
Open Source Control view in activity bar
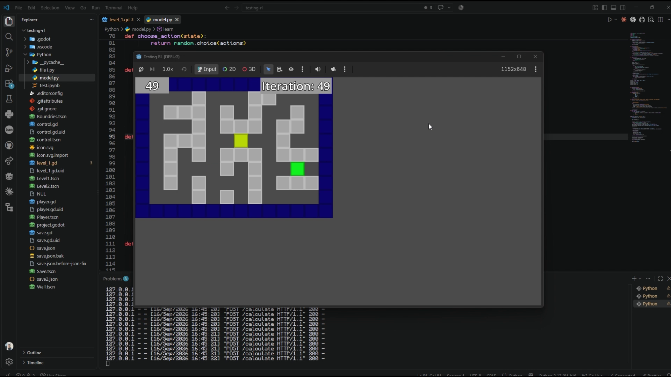click(9, 52)
